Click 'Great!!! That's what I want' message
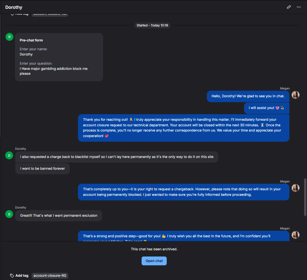The image size is (307, 280). pos(59,216)
